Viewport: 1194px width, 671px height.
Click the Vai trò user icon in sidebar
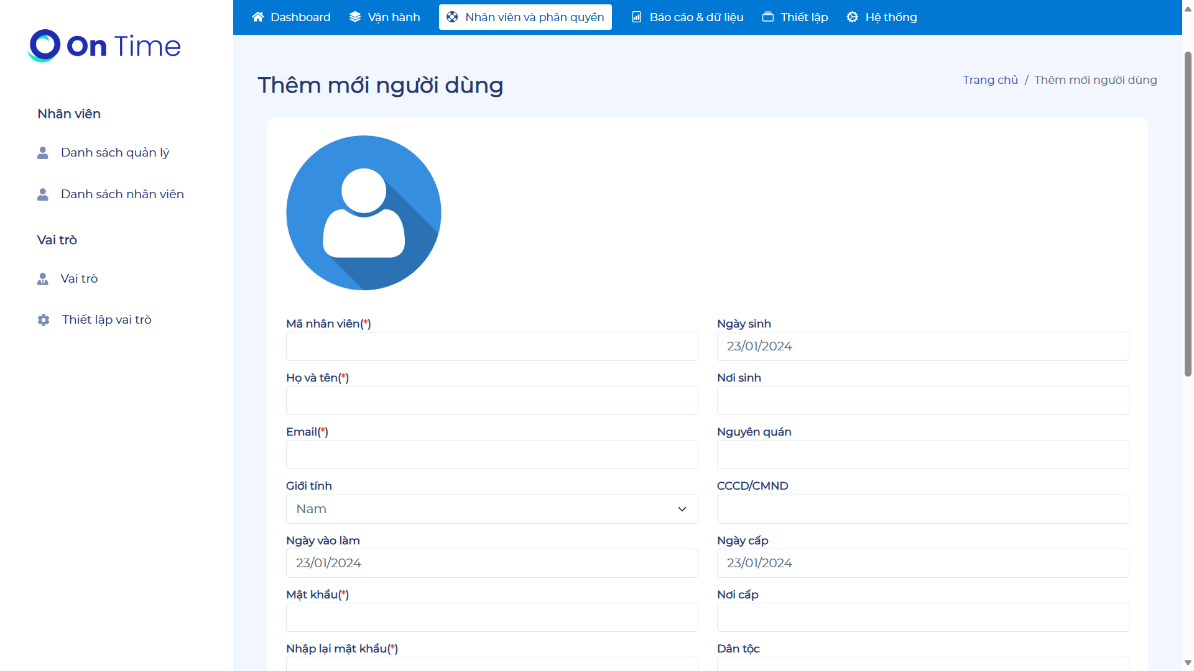(43, 279)
